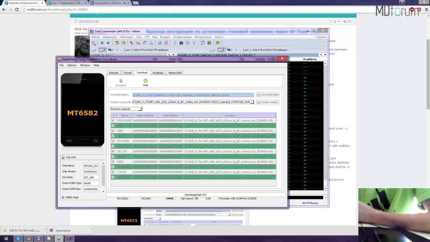This screenshot has height=242, width=430.
Task: Uncheck the PRELOADER partition checkbox
Action: click(113, 120)
